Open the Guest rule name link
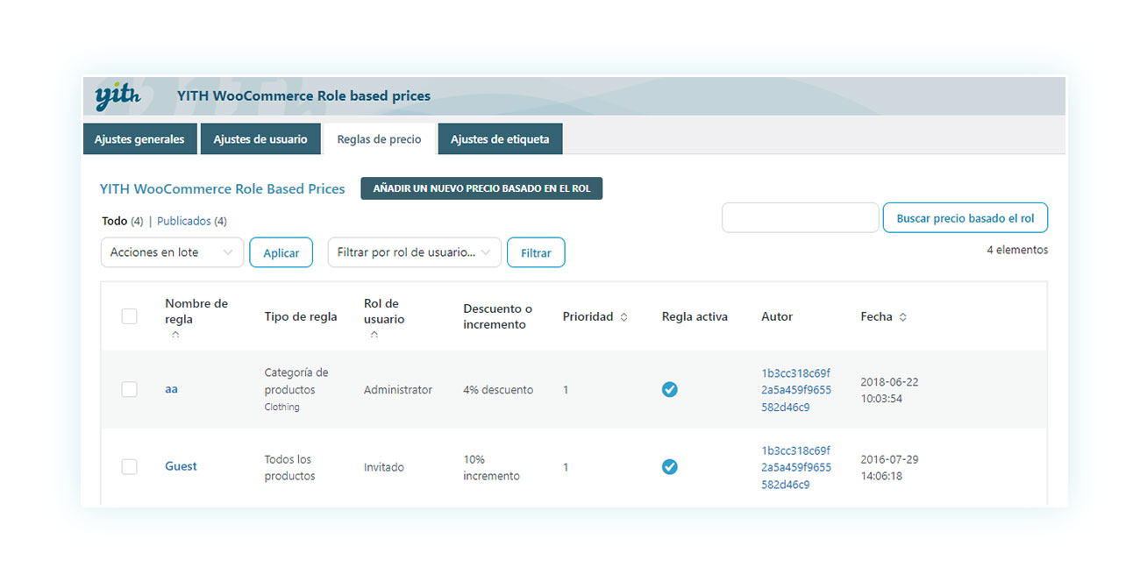 pos(181,466)
